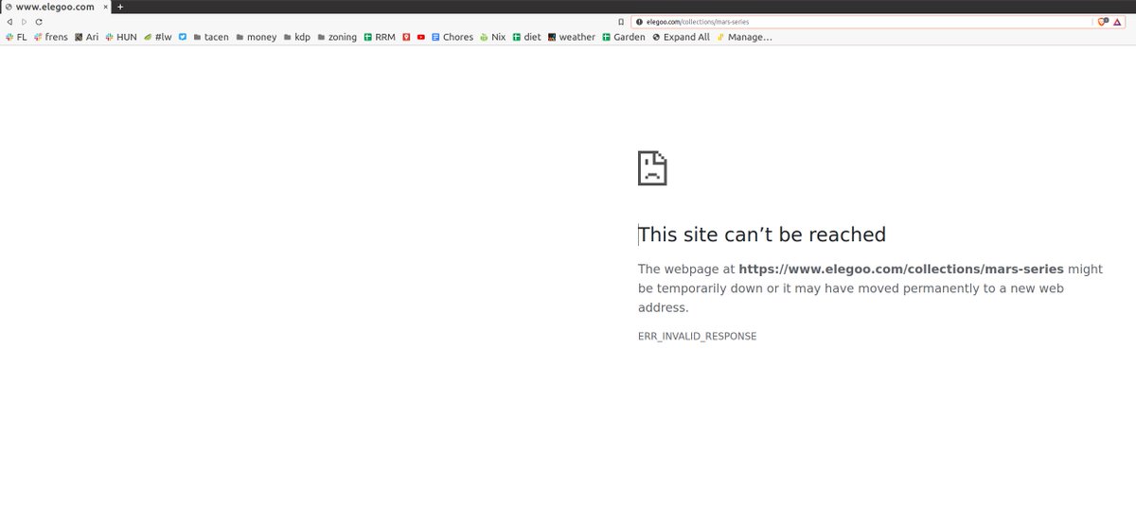
Task: Open the Ari bookmark
Action: point(86,37)
